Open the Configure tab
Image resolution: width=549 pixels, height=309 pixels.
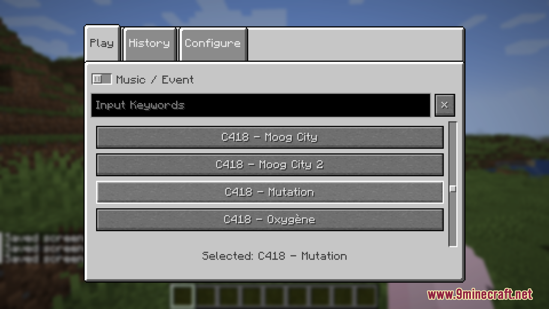click(213, 44)
